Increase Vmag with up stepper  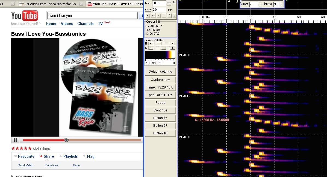(x=260, y=3)
